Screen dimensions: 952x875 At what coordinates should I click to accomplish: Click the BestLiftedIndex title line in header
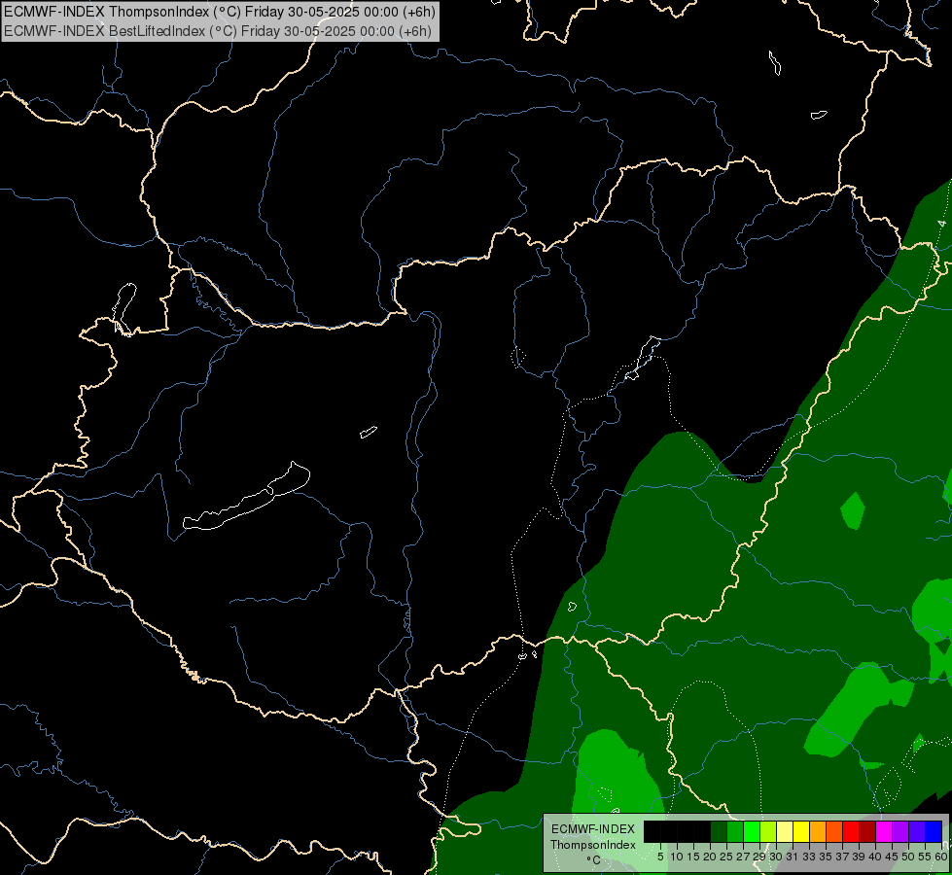click(x=218, y=31)
